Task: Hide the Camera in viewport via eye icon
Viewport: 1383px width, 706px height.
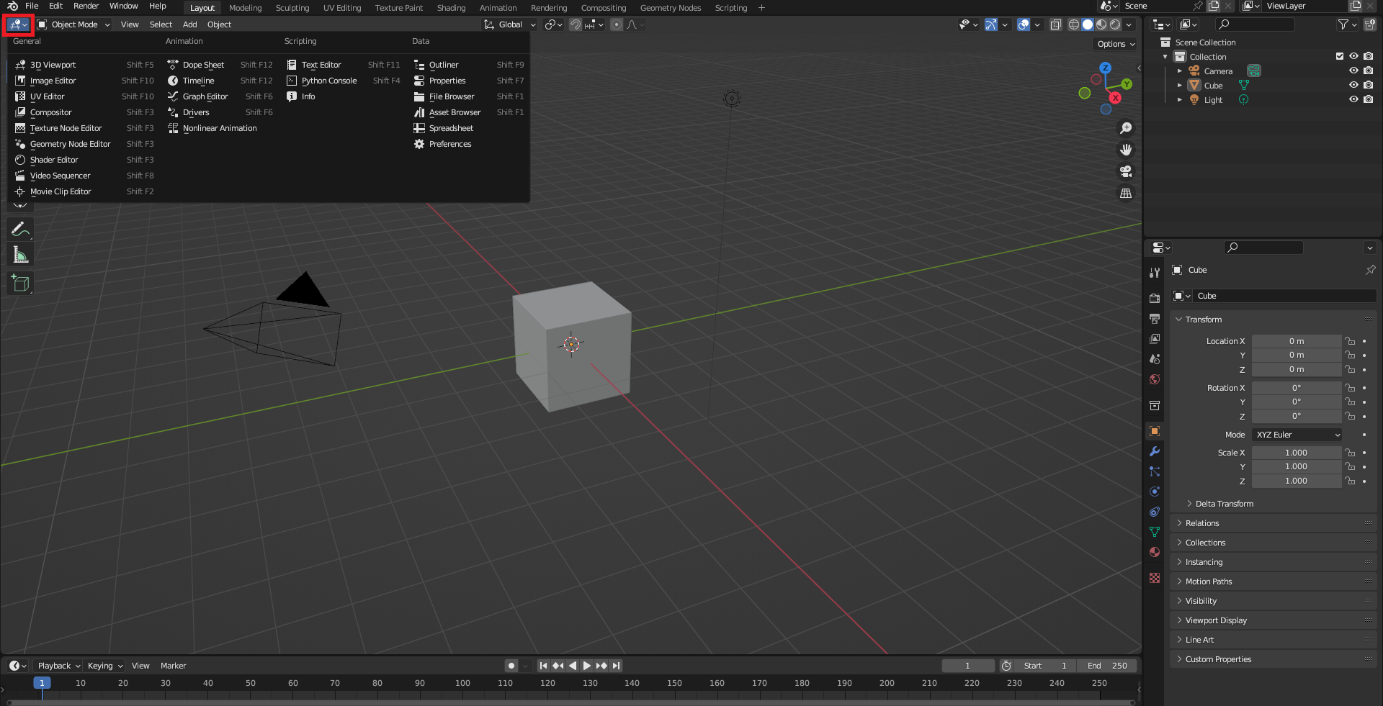Action: pyautogui.click(x=1353, y=71)
